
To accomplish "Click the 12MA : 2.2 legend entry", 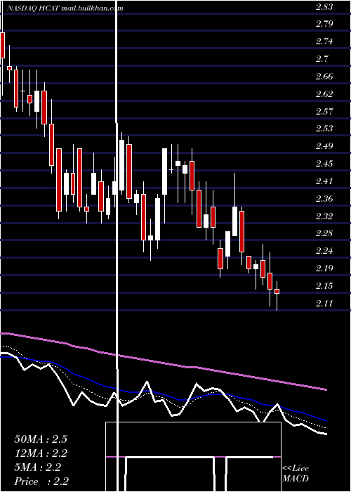I will 41,453.
